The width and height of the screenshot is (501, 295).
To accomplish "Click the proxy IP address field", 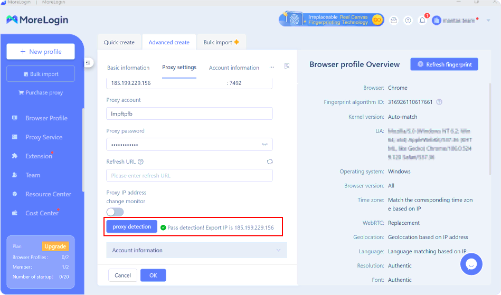I will click(x=165, y=83).
